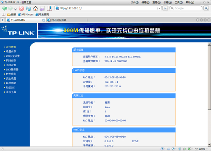Click the PPPoE text in the WAN section
This screenshot has height=151, width=211.
pyautogui.click(x=135, y=141)
